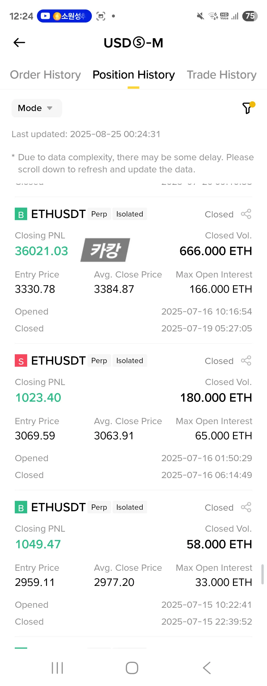267x686 pixels.
Task: Tap the Perp tag on the 36021.03 position
Action: [99, 214]
